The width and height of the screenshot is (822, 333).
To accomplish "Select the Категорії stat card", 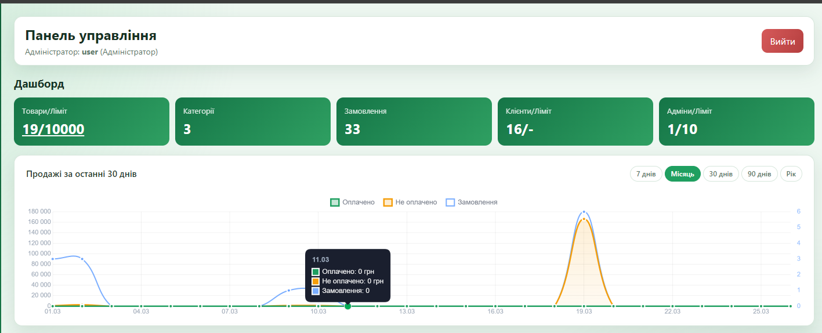I will pos(253,121).
